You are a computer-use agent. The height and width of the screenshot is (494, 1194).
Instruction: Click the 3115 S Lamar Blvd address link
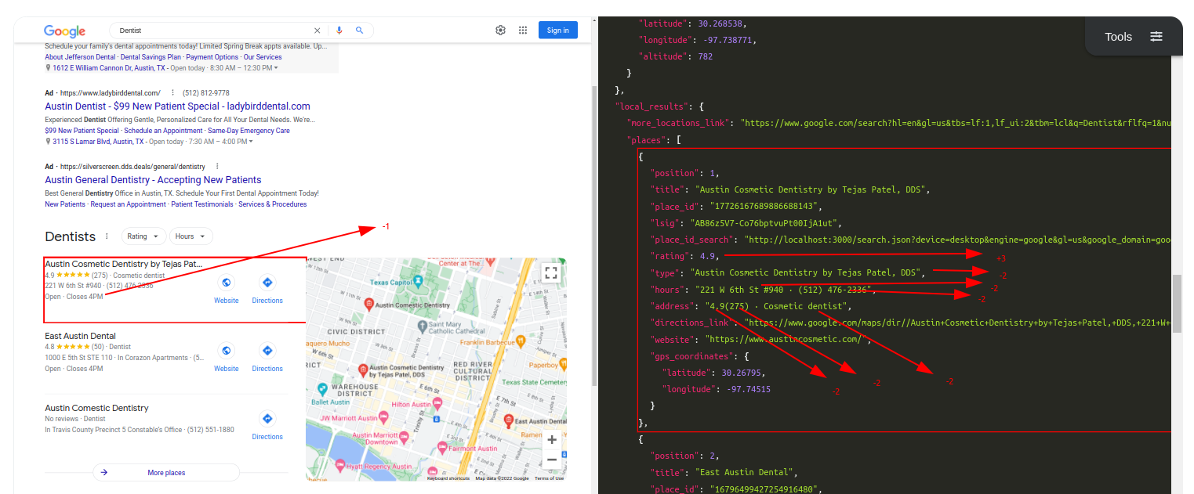[98, 142]
